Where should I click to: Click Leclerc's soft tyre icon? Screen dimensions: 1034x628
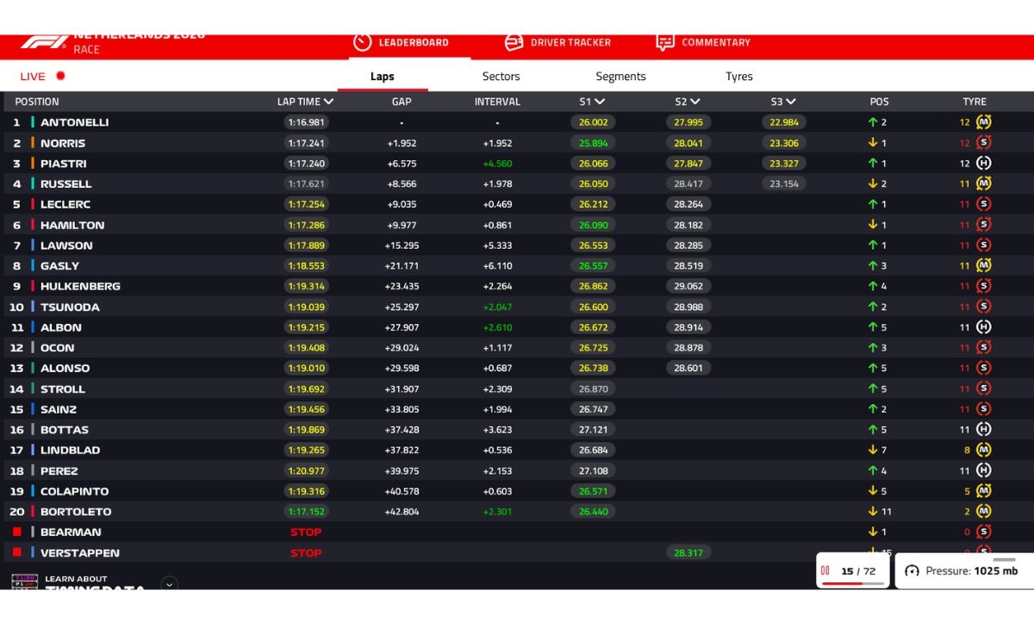pos(983,204)
